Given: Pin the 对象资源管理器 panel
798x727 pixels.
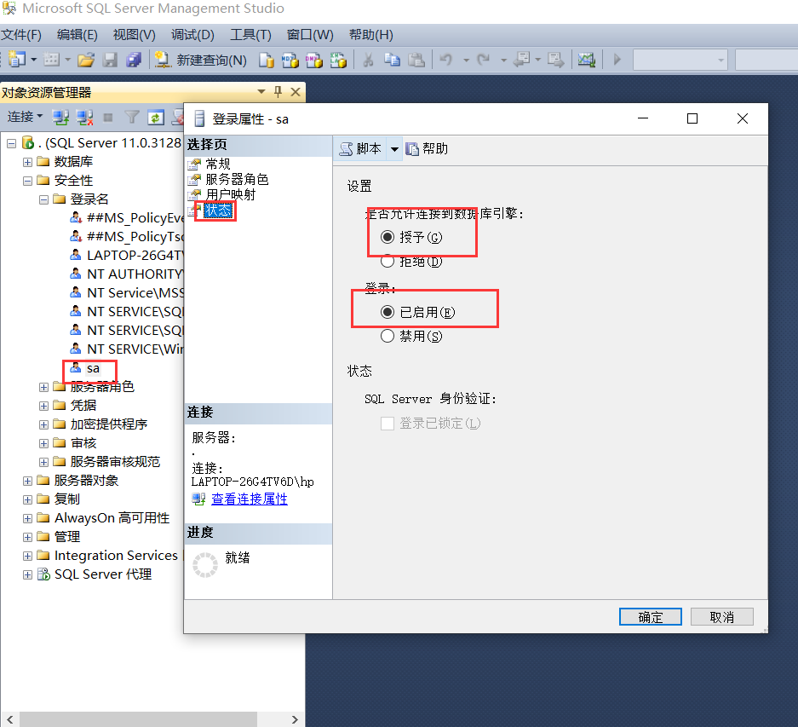Looking at the screenshot, I should click(x=278, y=92).
